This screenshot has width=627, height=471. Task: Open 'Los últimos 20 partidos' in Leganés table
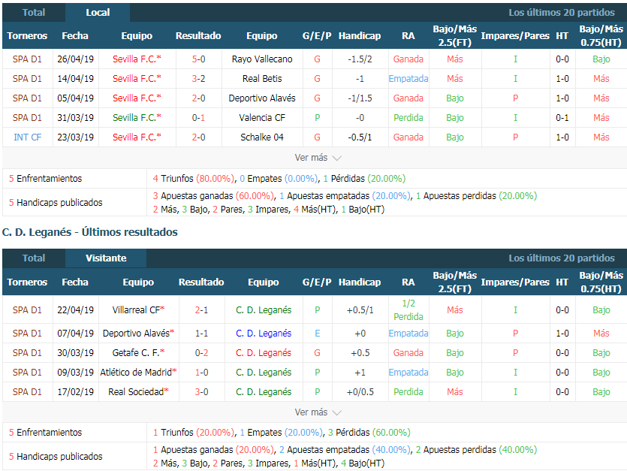pyautogui.click(x=562, y=258)
